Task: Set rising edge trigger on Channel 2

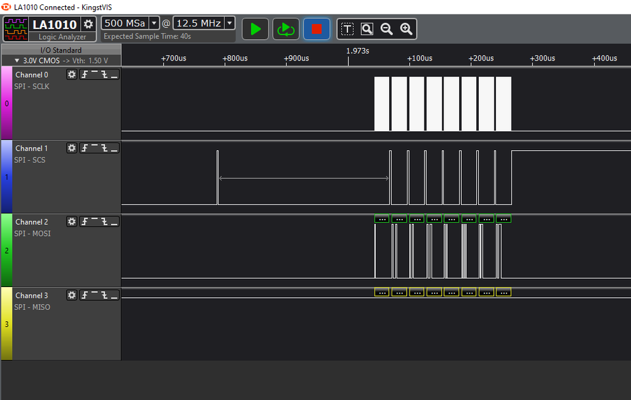Action: [x=85, y=221]
